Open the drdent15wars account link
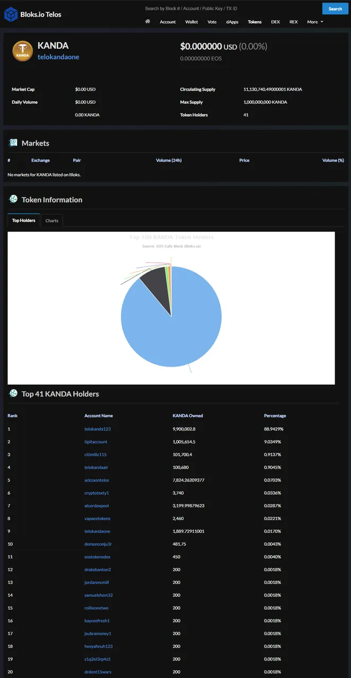 tap(98, 672)
